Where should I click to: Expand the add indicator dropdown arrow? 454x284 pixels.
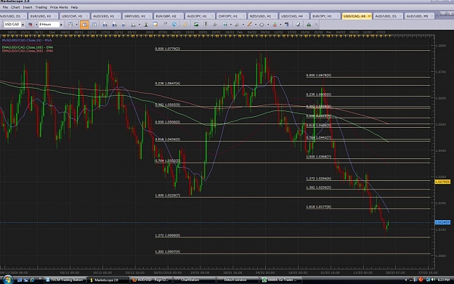(x=139, y=25)
